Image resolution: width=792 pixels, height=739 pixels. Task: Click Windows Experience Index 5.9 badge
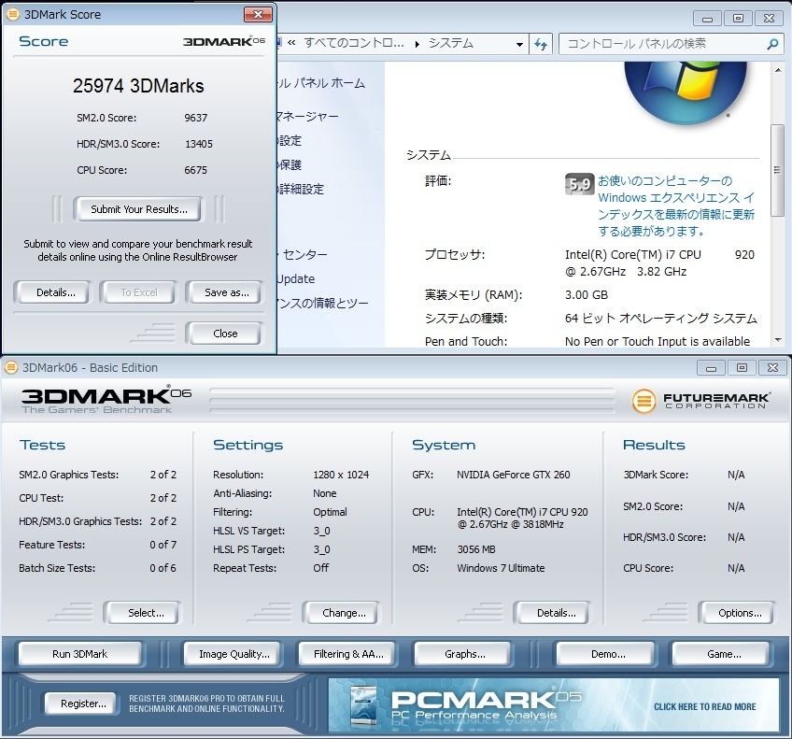click(579, 184)
